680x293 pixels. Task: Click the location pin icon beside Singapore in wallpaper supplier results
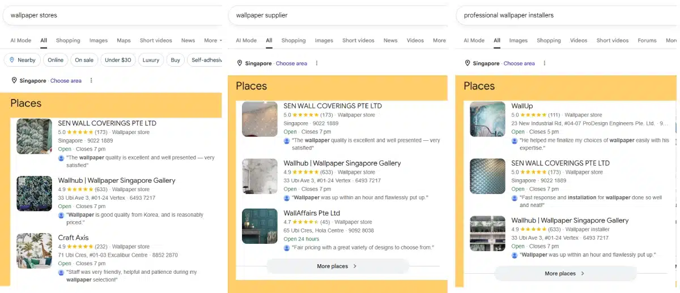pyautogui.click(x=240, y=63)
